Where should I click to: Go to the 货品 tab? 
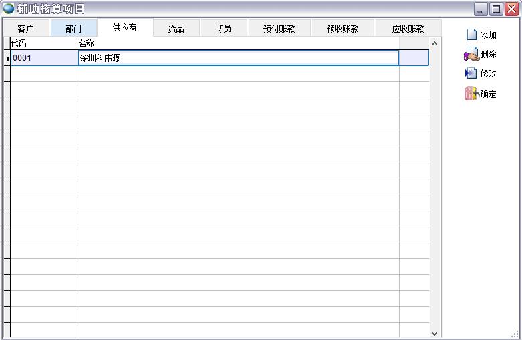point(176,29)
